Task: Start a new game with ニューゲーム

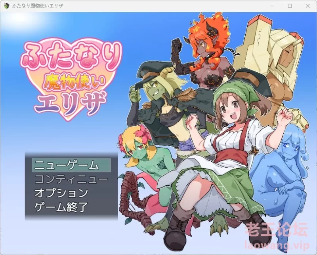Action: [x=66, y=165]
